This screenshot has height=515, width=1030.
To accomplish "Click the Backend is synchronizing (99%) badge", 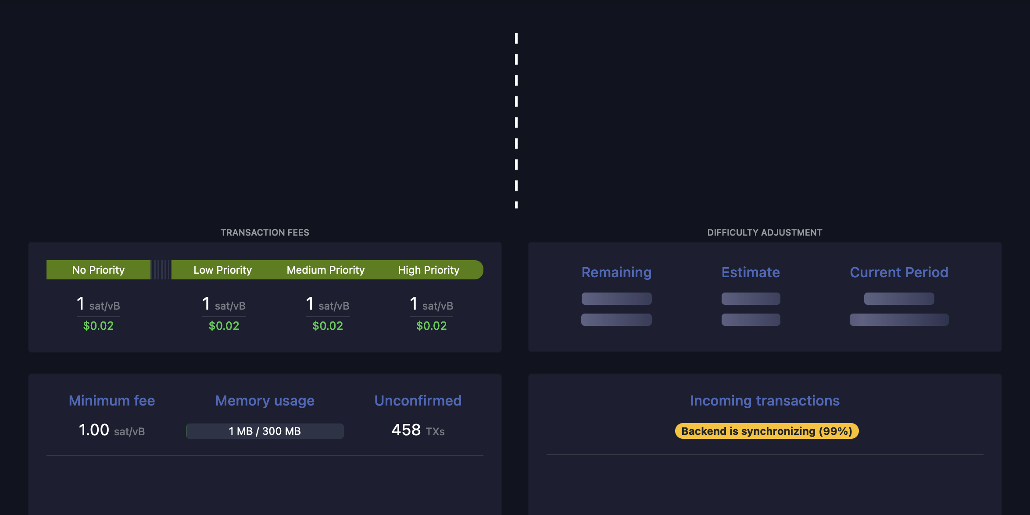I will [766, 431].
